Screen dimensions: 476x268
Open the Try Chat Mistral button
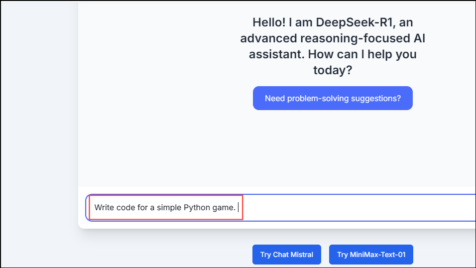pyautogui.click(x=286, y=255)
